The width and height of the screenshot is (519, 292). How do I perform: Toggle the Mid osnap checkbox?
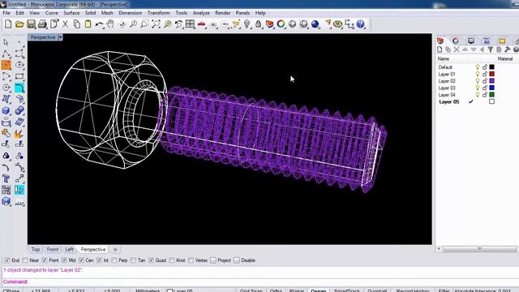click(64, 260)
